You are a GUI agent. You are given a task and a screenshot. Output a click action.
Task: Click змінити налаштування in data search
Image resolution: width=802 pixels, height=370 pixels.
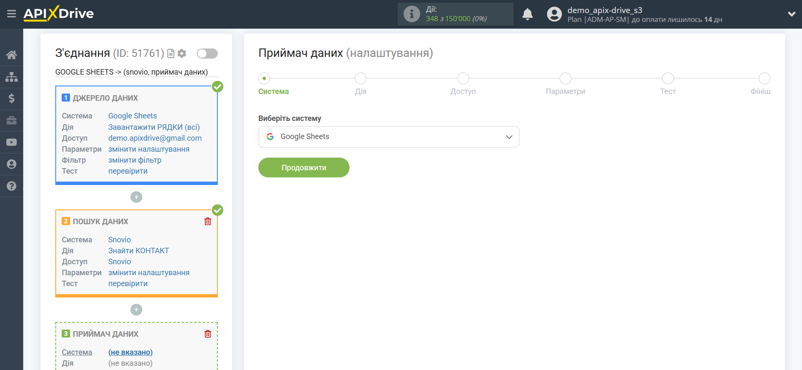click(x=149, y=272)
